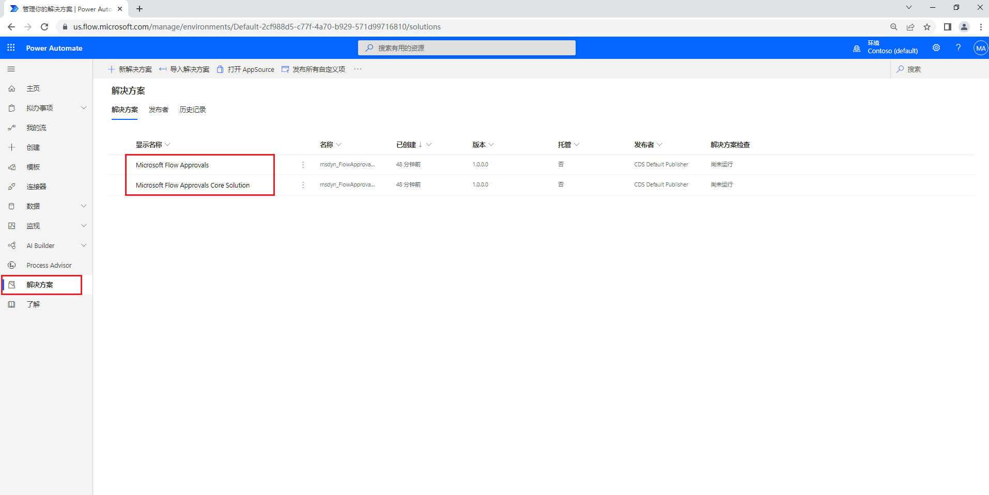
Task: Open the browser side panel icon
Action: click(x=947, y=27)
